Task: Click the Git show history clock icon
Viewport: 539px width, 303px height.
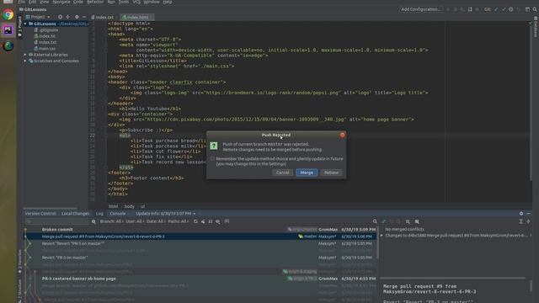Action: pos(511,9)
